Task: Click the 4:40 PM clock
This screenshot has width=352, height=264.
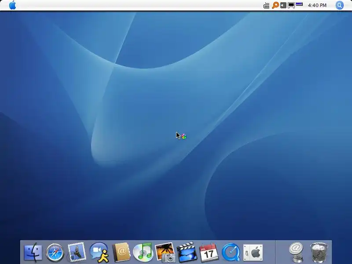Action: pos(317,5)
